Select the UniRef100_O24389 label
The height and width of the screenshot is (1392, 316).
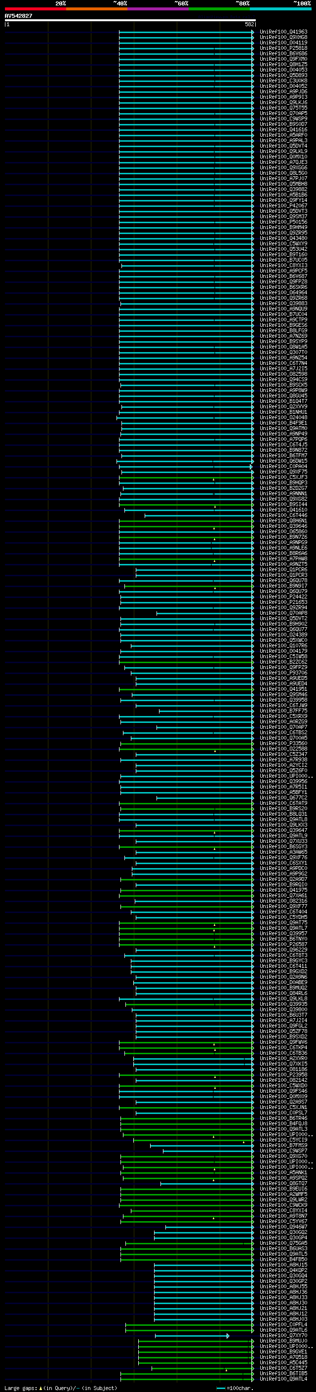tap(283, 635)
